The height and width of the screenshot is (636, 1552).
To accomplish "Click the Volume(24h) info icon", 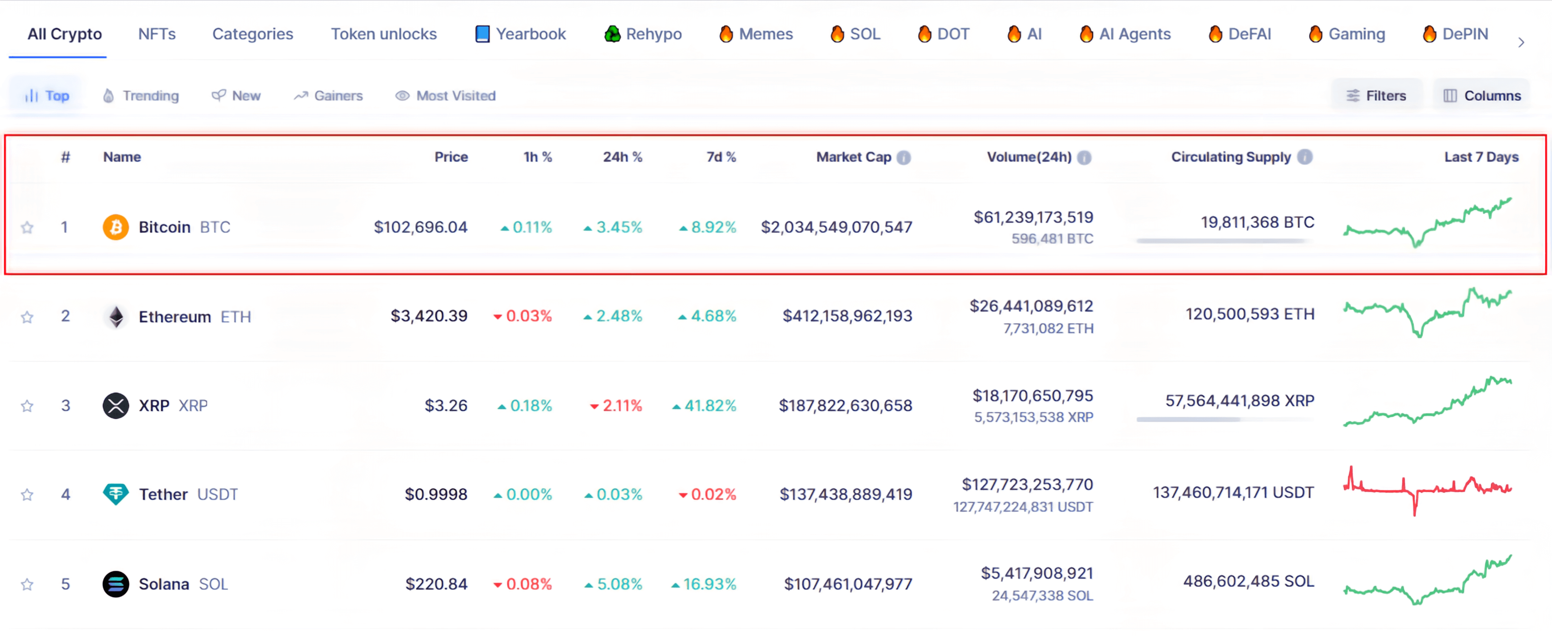I will pos(1084,157).
